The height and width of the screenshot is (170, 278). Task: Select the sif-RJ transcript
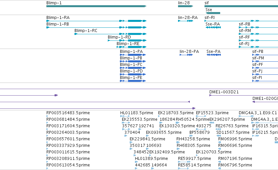pyautogui.click(x=258, y=47)
